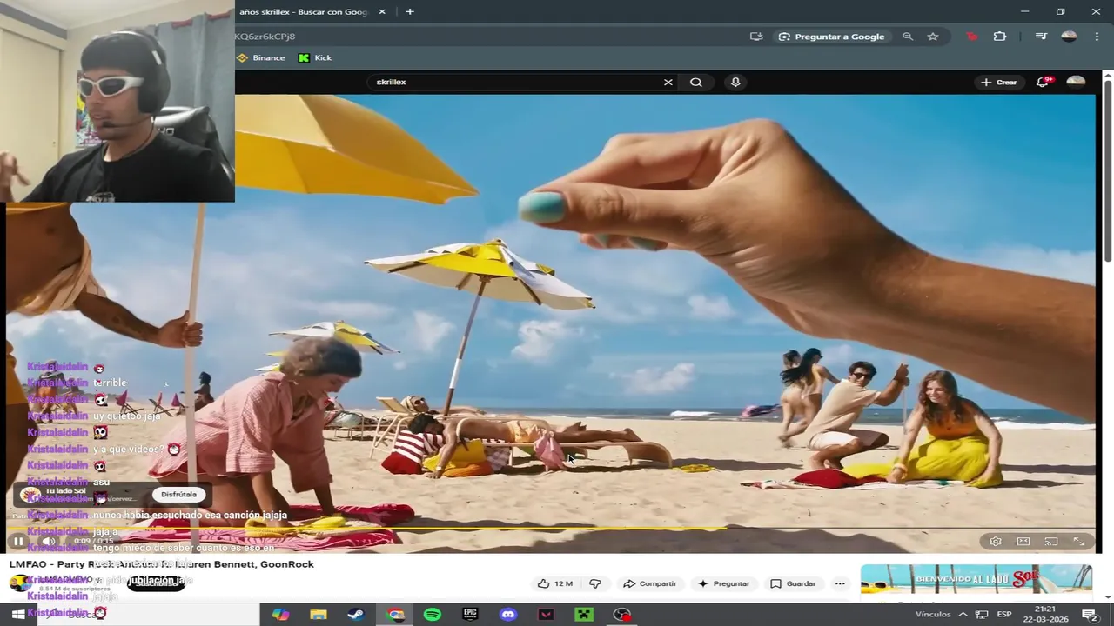
Task: Click Vínculos toolbar on taskbar
Action: [x=933, y=615]
